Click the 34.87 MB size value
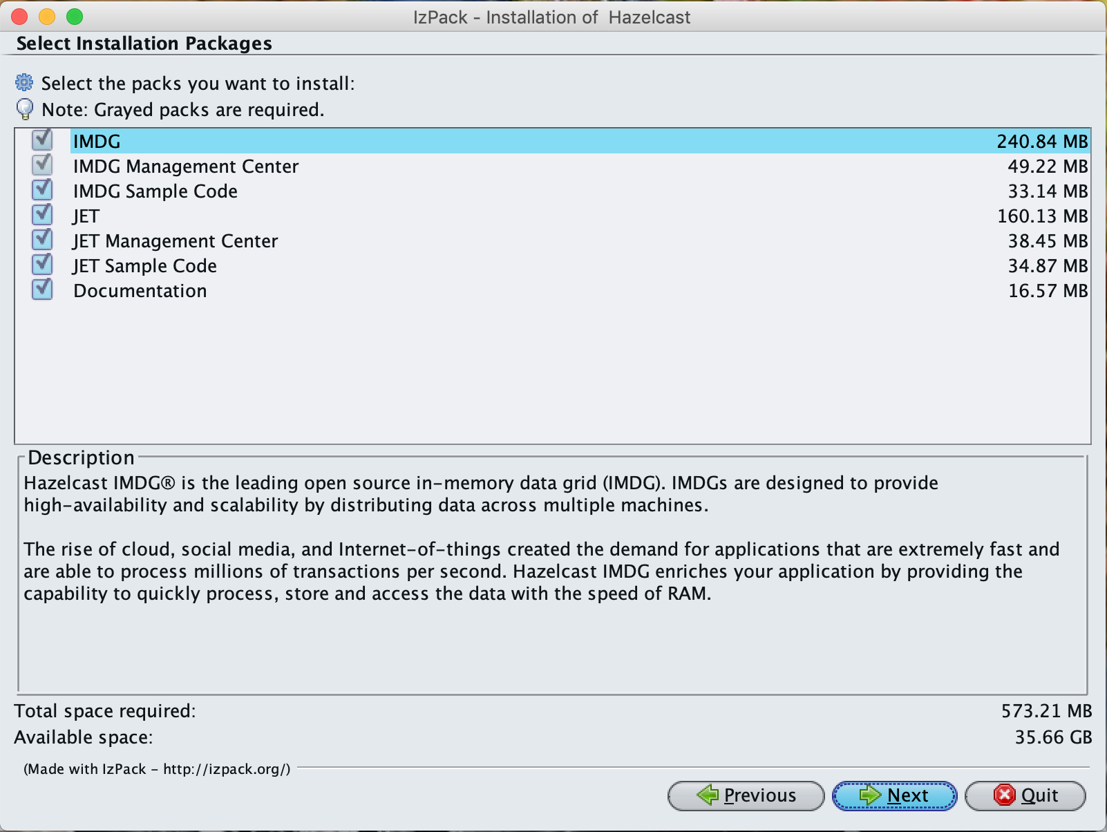Viewport: 1107px width, 832px height. 1048,266
